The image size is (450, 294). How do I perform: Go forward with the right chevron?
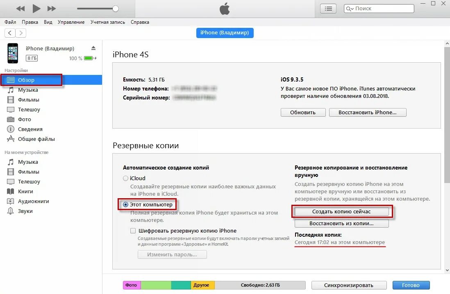point(20,33)
